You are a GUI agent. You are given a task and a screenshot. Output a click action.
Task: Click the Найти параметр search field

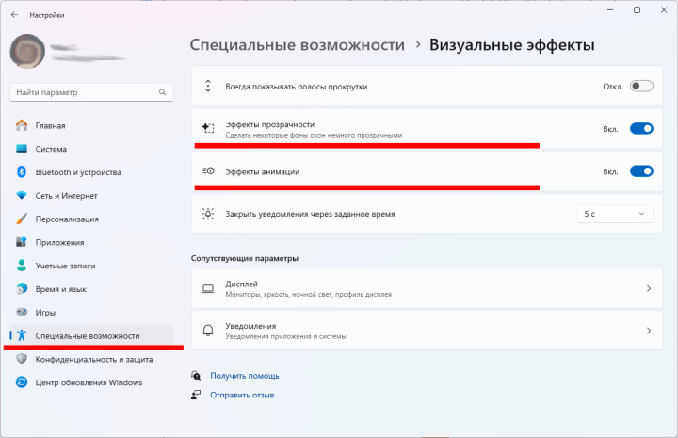coord(85,92)
